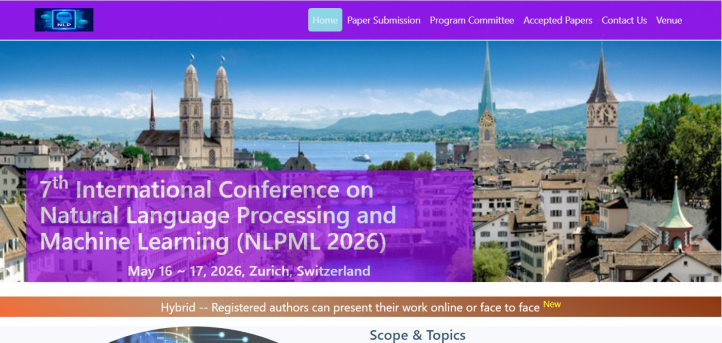Screen dimensions: 722x343
Task: Open the Contact Us link
Action: coord(624,20)
